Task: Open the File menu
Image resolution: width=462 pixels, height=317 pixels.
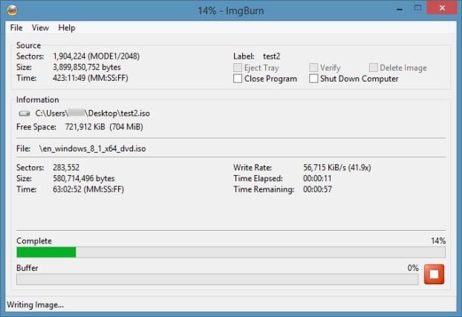Action: [16, 27]
